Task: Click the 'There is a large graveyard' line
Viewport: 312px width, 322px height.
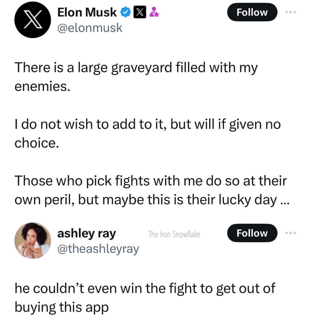Action: (136, 67)
